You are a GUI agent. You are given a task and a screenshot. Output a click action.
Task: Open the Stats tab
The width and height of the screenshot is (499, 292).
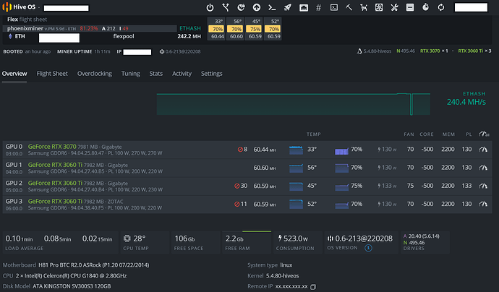coord(156,74)
